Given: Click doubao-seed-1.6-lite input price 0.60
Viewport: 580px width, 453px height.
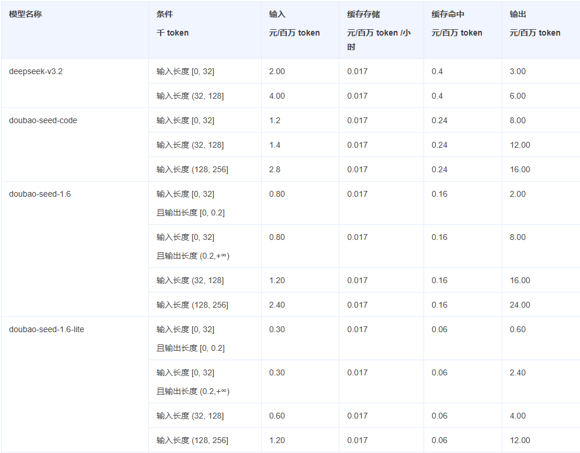Looking at the screenshot, I should tap(277, 416).
